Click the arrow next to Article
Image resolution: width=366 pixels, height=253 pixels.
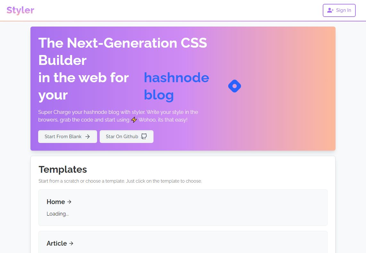click(71, 243)
